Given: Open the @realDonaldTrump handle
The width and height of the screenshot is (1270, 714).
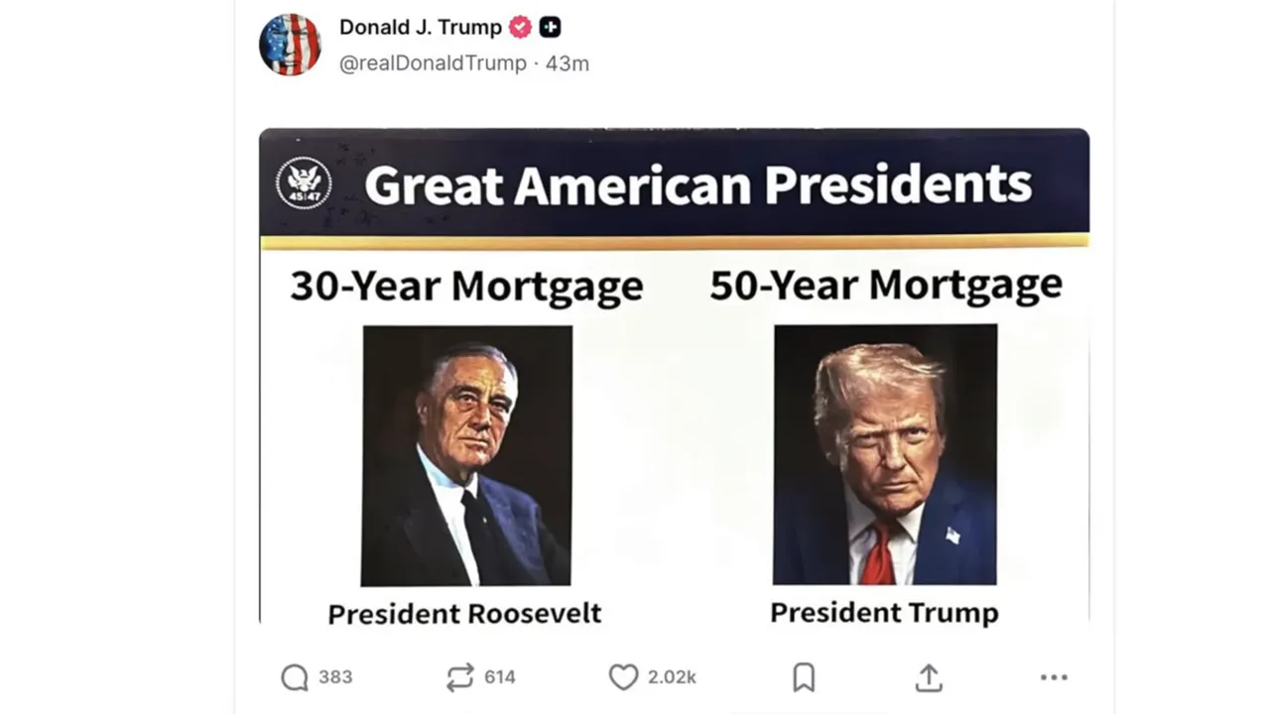Looking at the screenshot, I should pos(434,63).
